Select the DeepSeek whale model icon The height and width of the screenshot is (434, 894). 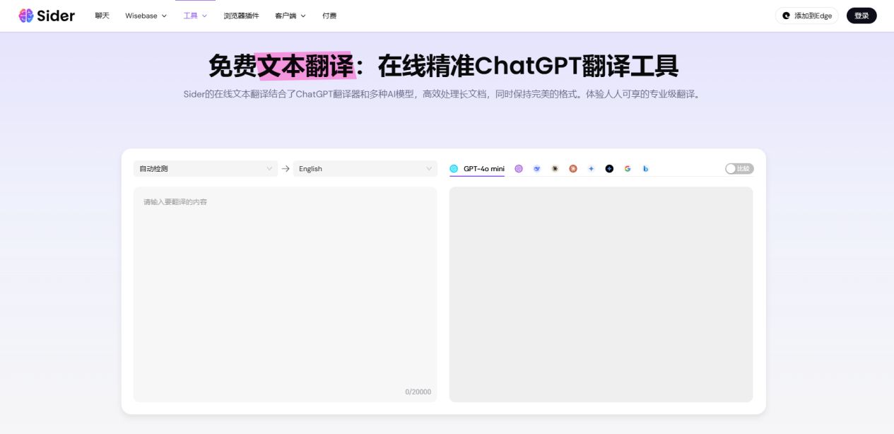pos(537,169)
